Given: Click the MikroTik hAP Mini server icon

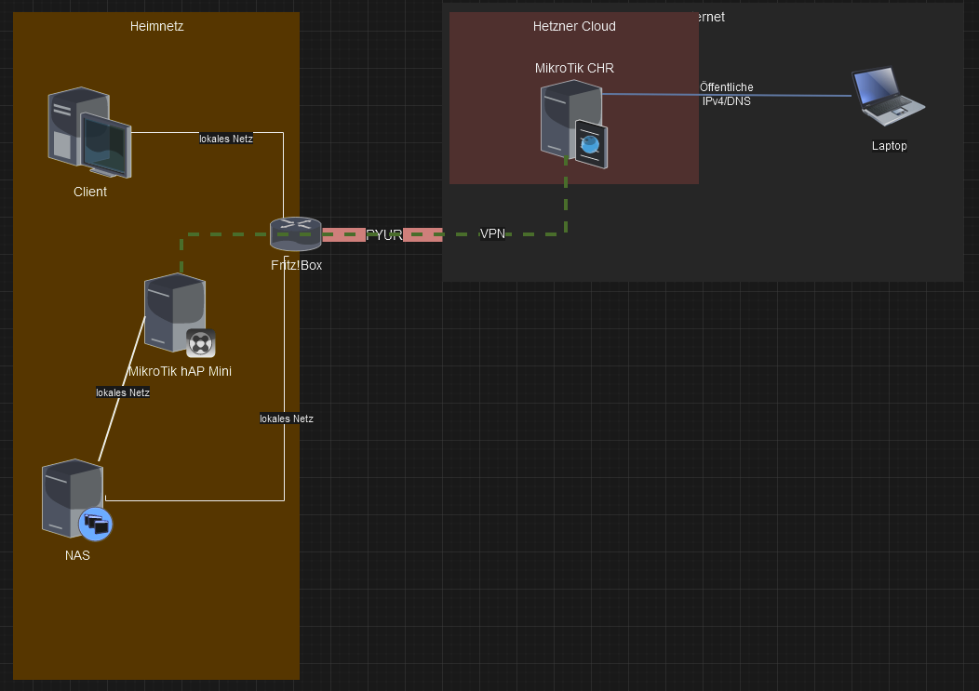Looking at the screenshot, I should pyautogui.click(x=180, y=315).
